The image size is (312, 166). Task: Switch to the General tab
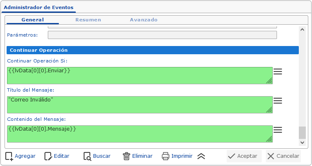coord(33,20)
